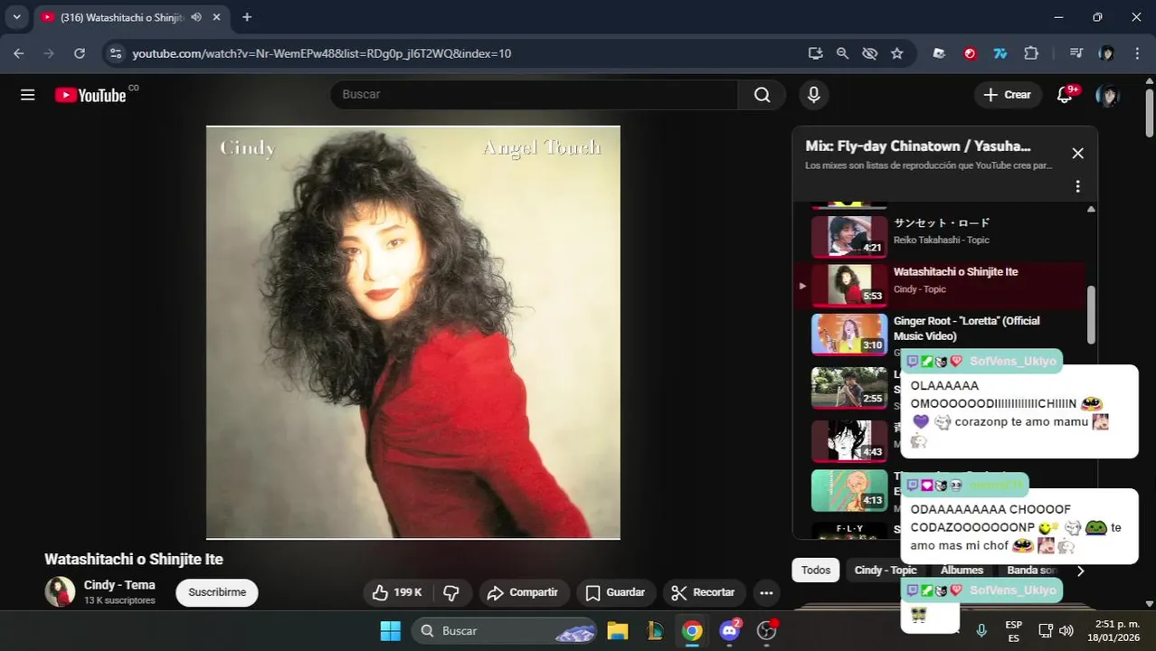This screenshot has height=651, width=1156.
Task: Focus the YouTube Buscar search field
Action: pos(535,95)
